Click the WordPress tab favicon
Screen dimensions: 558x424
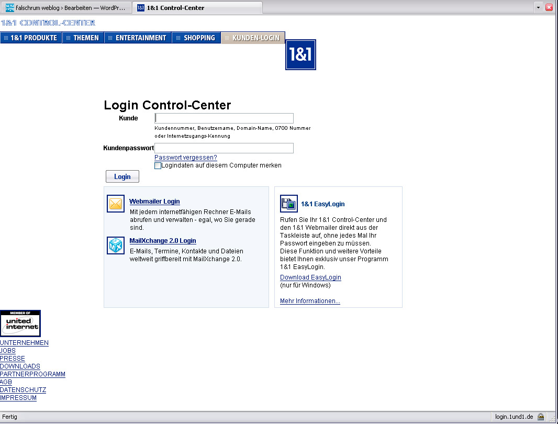point(9,8)
